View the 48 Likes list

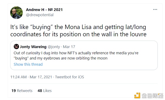tap(45, 91)
